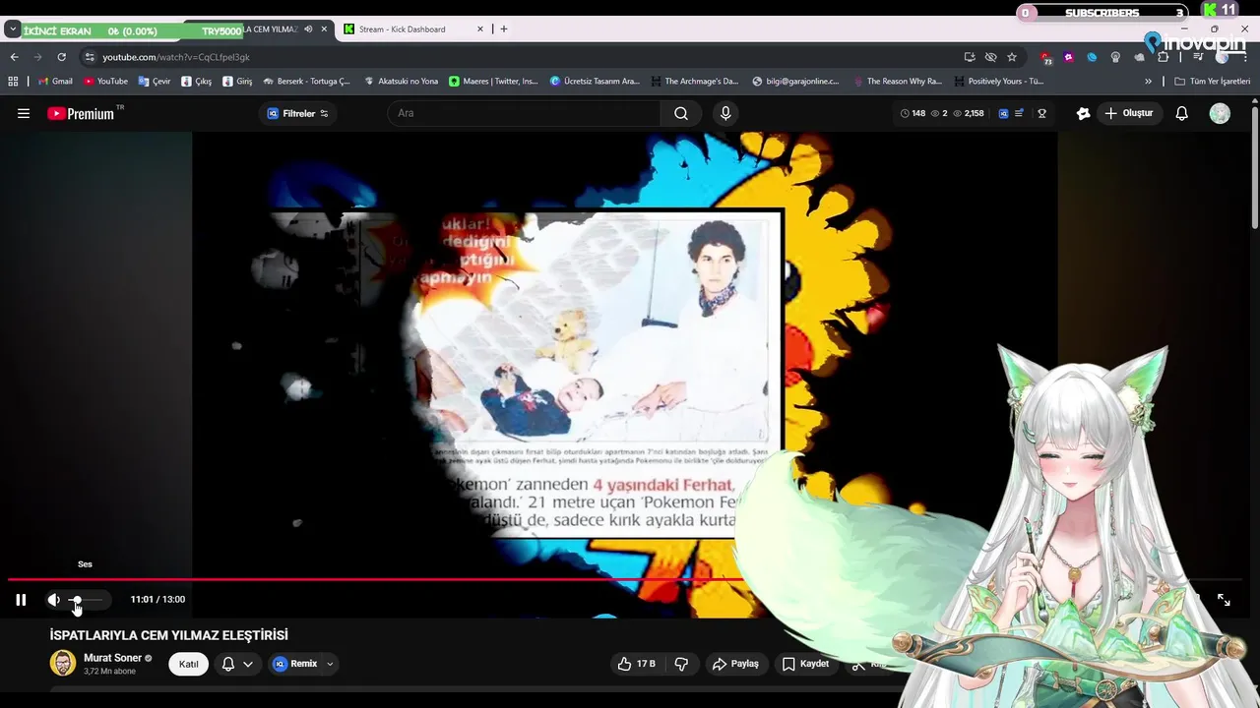Viewport: 1260px width, 708px height.
Task: Open YouTube notifications bell in header
Action: (1182, 113)
